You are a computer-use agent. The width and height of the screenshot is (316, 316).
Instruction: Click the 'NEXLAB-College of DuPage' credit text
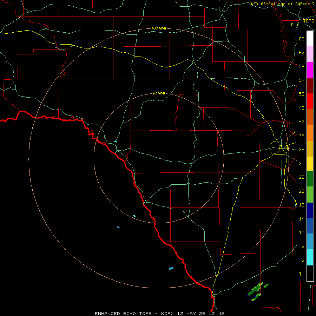281,4
